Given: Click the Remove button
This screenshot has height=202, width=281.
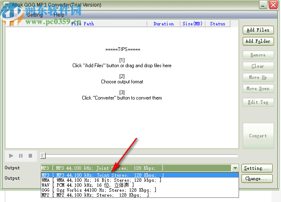Looking at the screenshot, I should click(258, 55).
